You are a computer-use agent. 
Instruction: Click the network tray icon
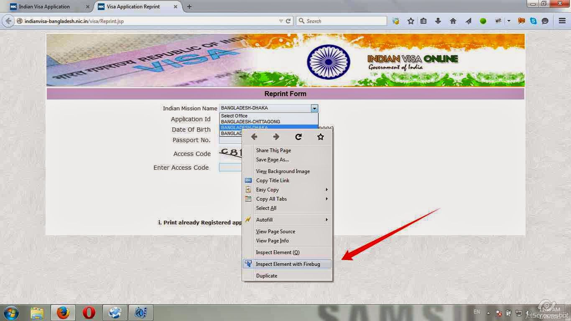pyautogui.click(x=518, y=313)
